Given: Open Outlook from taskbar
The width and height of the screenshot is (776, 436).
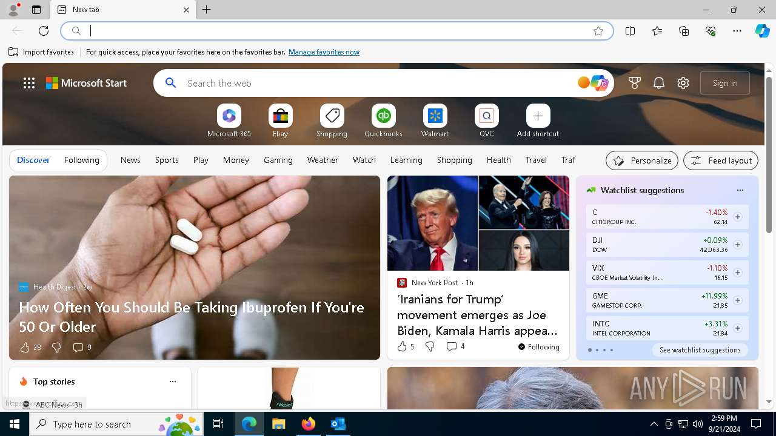Looking at the screenshot, I should point(338,424).
